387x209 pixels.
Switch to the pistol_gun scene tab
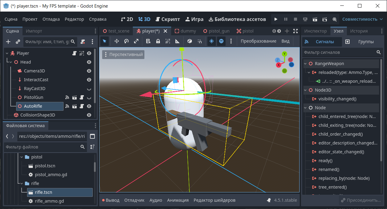[216, 31]
